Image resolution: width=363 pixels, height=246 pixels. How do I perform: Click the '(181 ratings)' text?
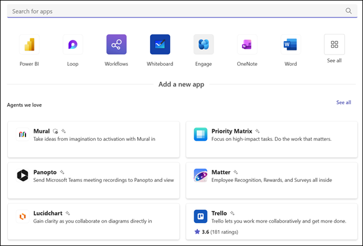224,232
